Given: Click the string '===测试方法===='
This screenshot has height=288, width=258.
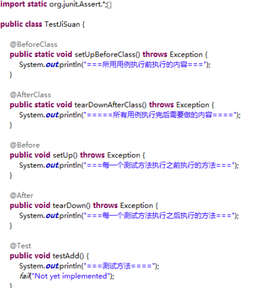Looking at the screenshot, I should pos(119,266).
